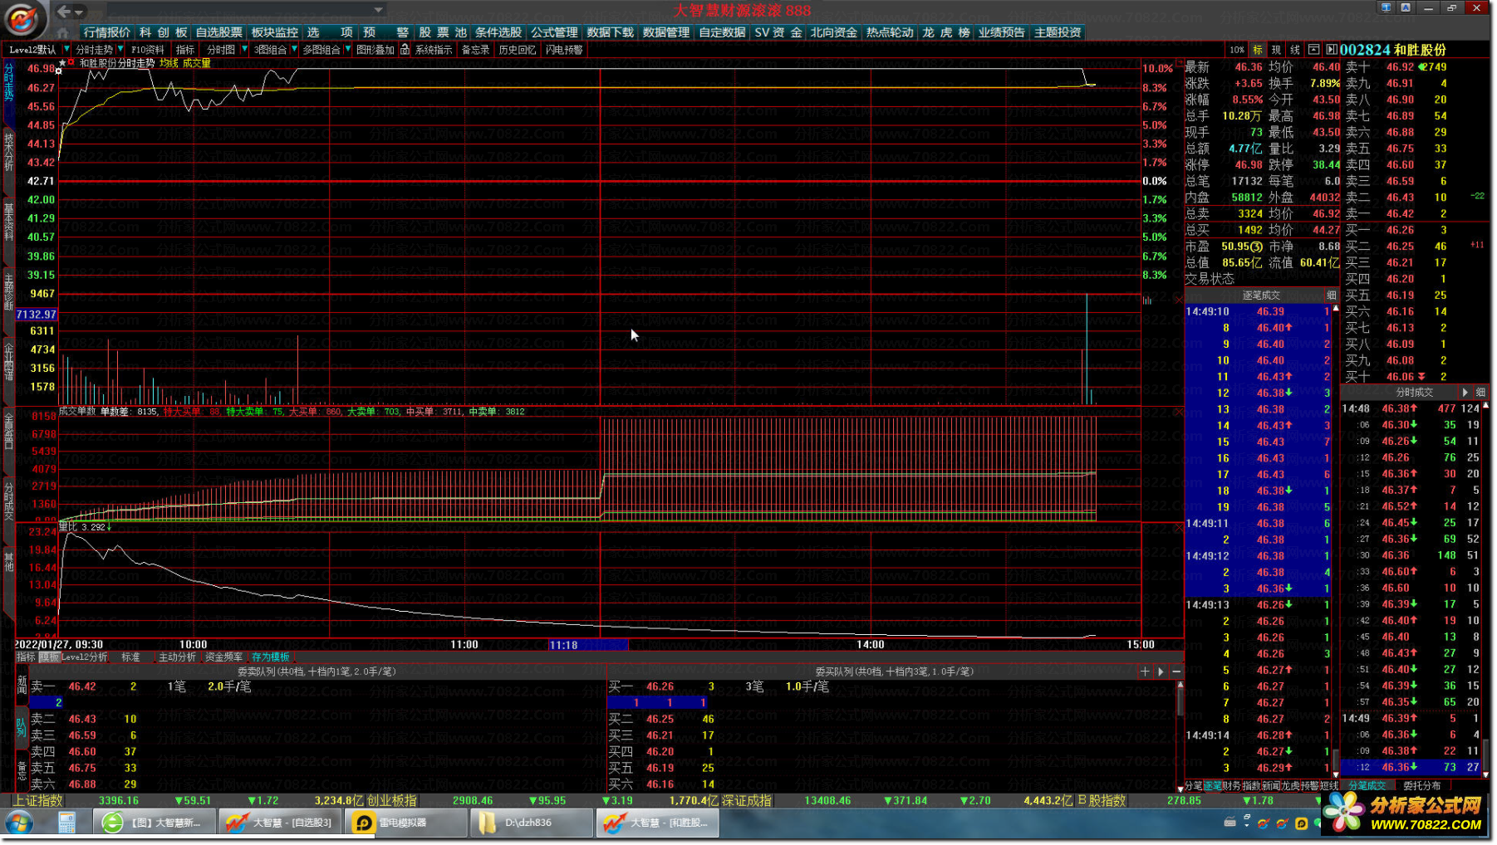
Task: Click the 逐笔成交 list scrollbar
Action: point(1336,541)
